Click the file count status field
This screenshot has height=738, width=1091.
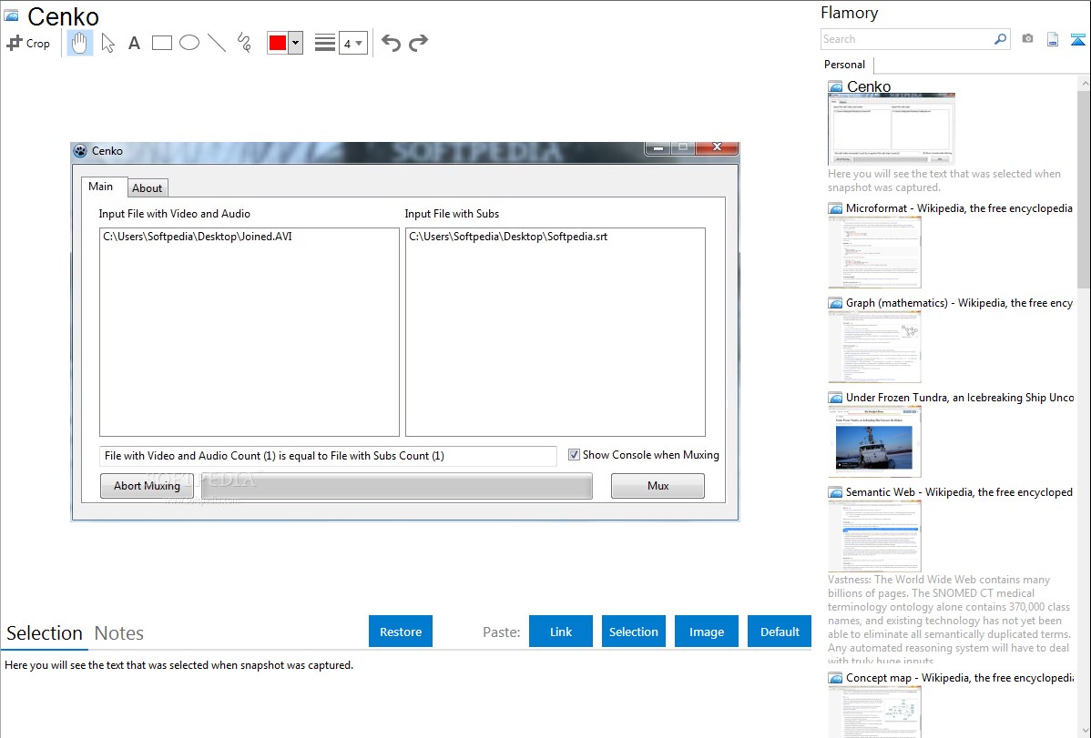tap(328, 456)
